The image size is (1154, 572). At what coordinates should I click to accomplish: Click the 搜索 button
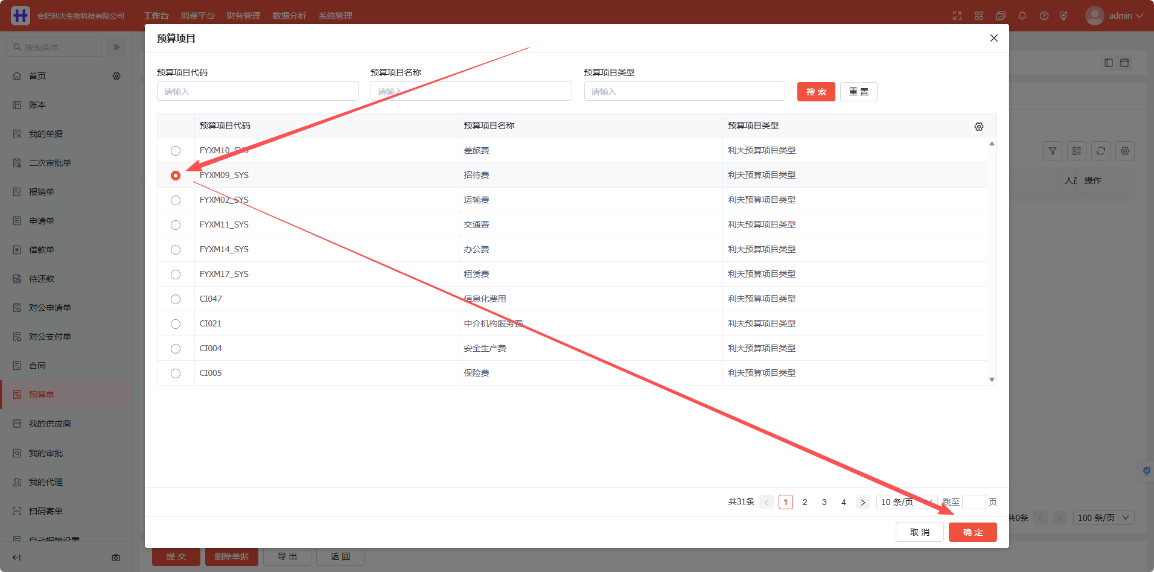click(x=816, y=92)
